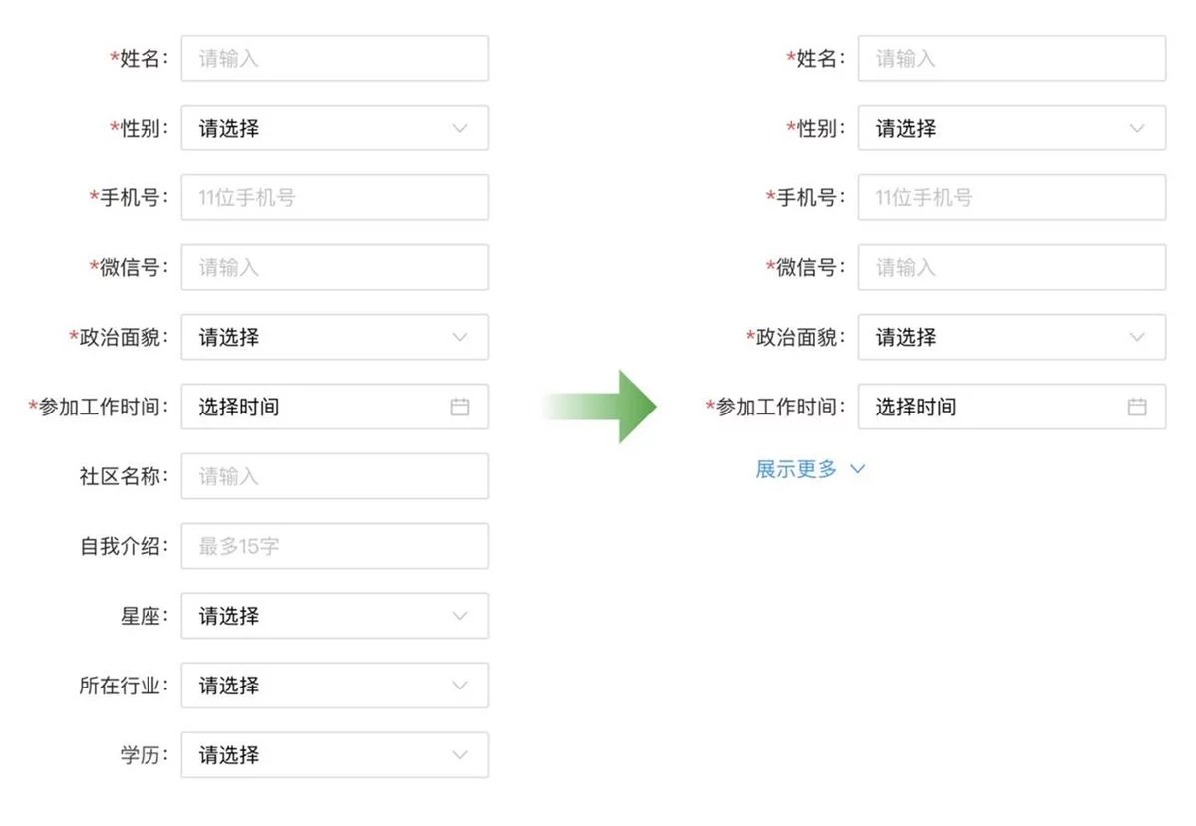Open left 政治面貌 dropdown
The image size is (1196, 826).
[x=335, y=337]
